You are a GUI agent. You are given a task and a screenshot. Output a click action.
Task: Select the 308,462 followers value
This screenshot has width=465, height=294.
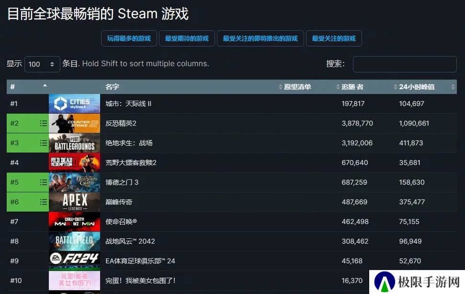(x=355, y=241)
